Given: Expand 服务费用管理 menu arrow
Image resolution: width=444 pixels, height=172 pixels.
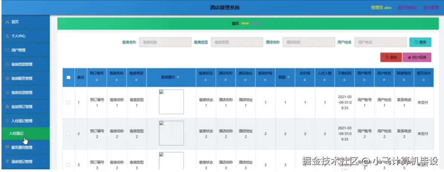Looking at the screenshot, I should tap(44, 148).
